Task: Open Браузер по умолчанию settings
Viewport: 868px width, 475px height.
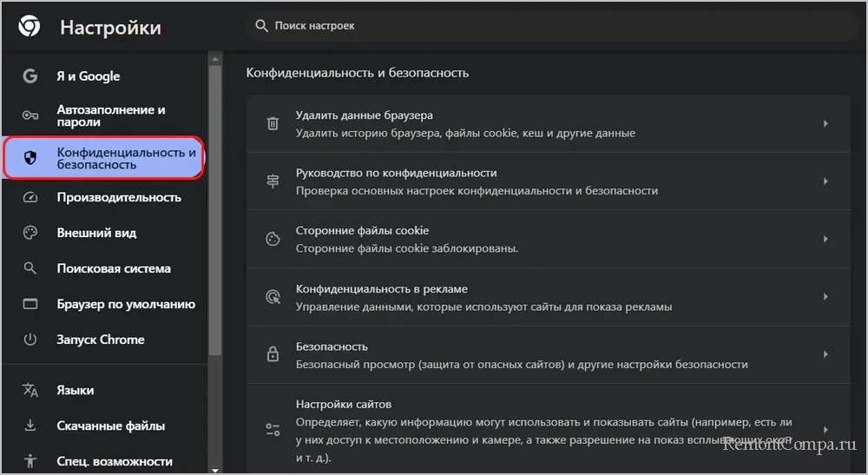Action: 126,304
